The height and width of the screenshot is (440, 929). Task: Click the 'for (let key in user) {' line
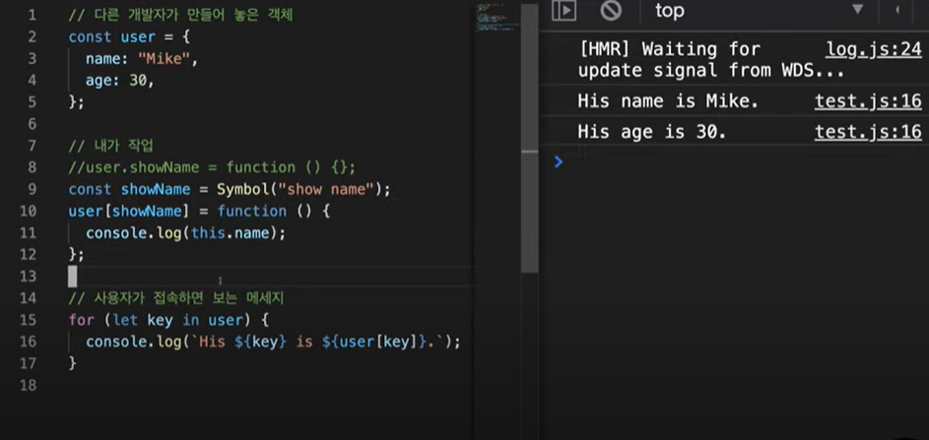click(168, 320)
